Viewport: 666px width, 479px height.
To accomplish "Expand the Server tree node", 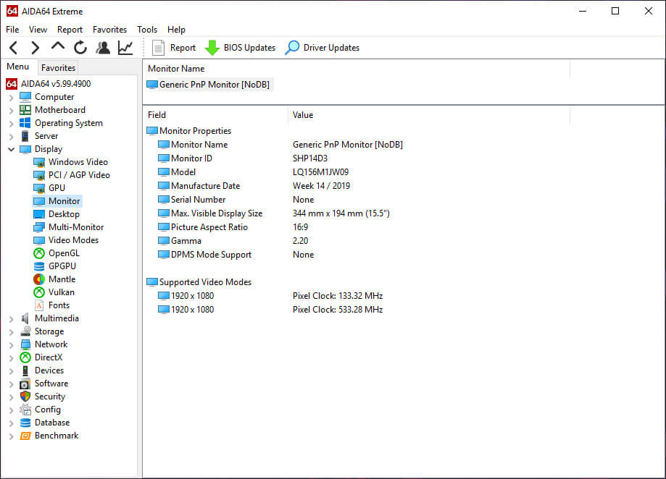I will (x=12, y=137).
